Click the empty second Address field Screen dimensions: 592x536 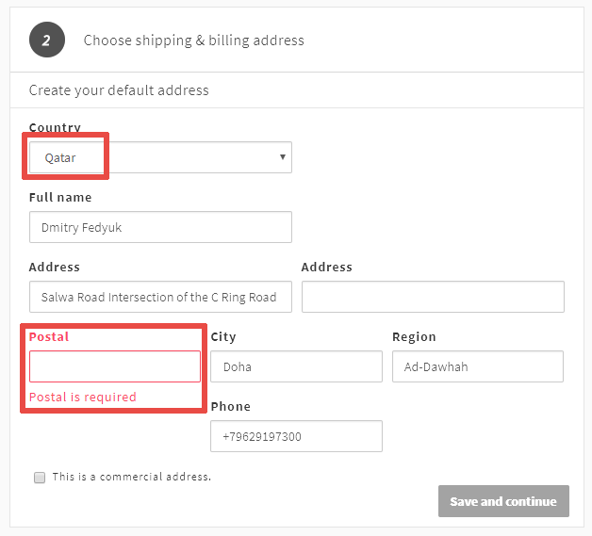tap(433, 297)
